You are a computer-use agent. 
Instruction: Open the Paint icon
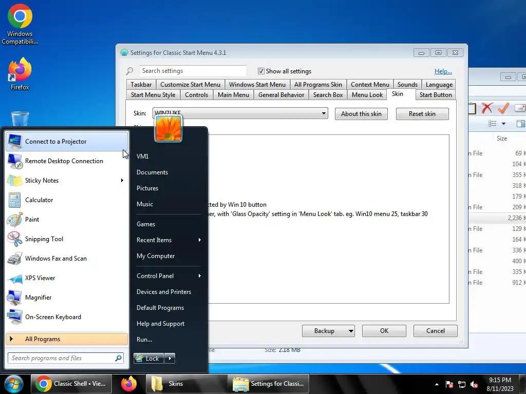coord(15,220)
